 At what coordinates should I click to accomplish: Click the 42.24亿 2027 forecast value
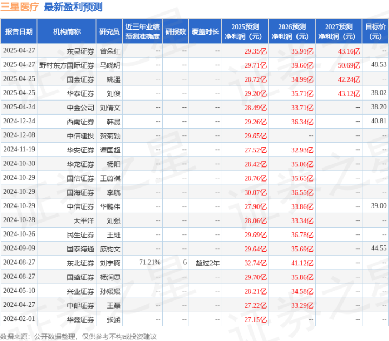coord(349,79)
